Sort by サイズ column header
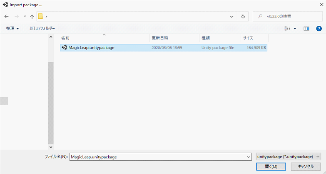Screen dimensions: 326x174 pyautogui.click(x=255, y=38)
